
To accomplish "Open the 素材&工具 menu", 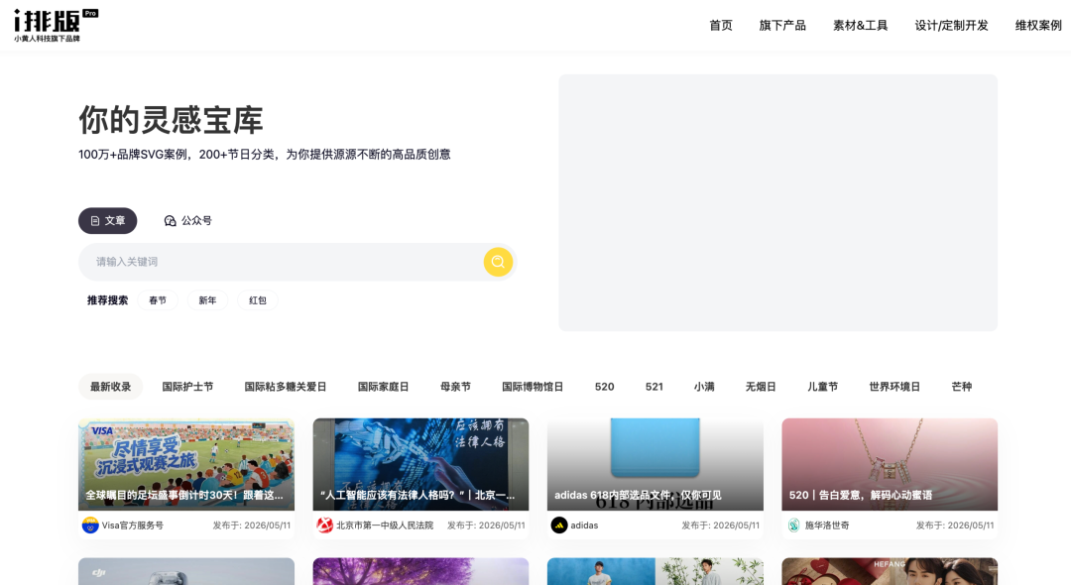I will (860, 25).
